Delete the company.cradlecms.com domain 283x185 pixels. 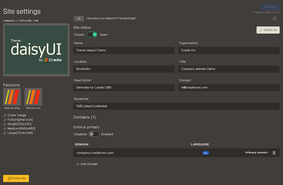click(274, 153)
